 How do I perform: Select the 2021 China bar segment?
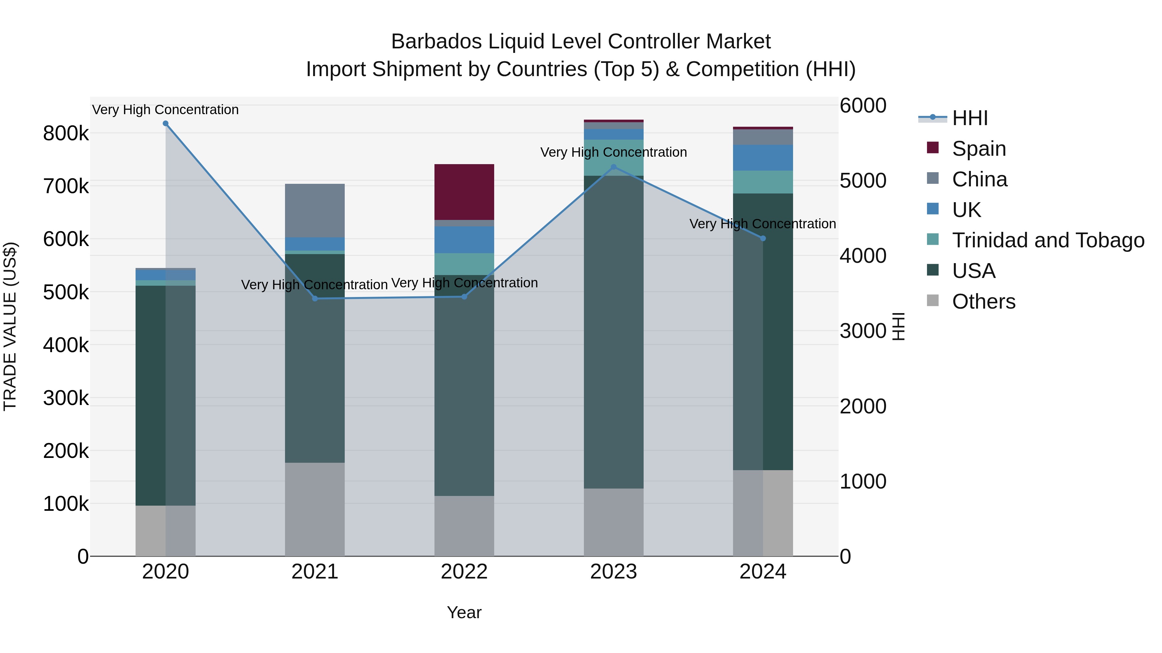(315, 211)
